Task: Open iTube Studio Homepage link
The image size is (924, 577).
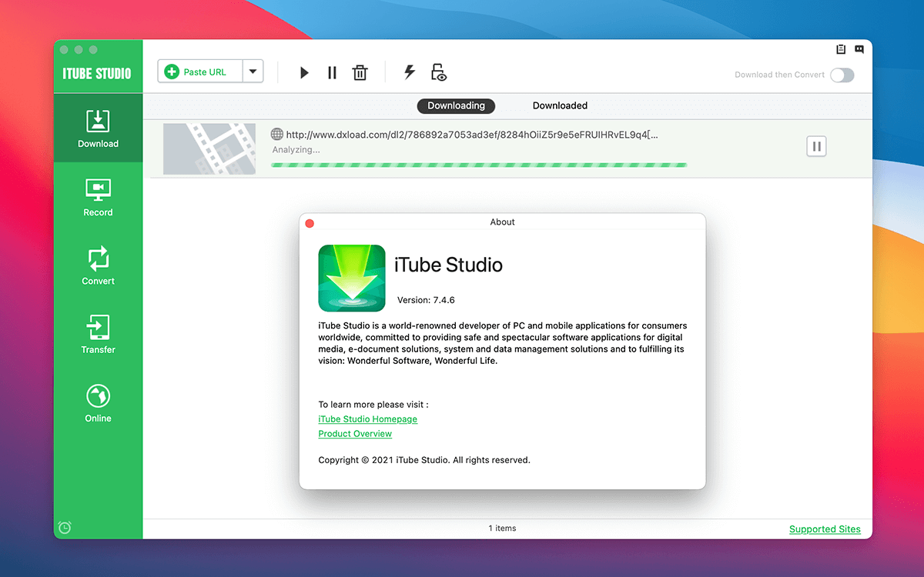Action: coord(368,419)
